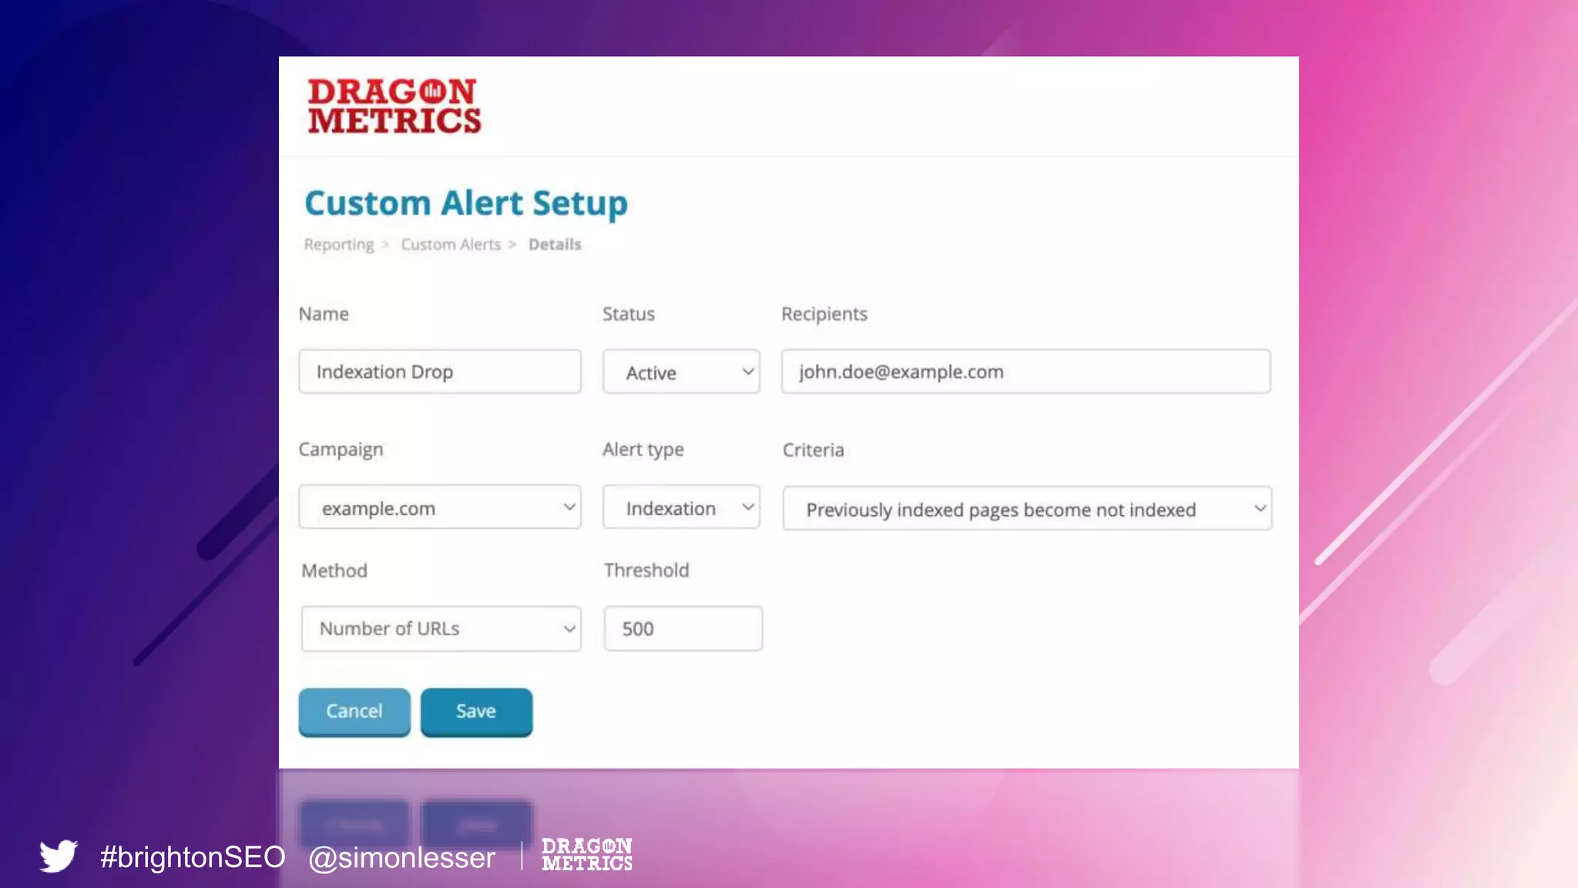Click the #brightonSEO hashtag text

193,857
